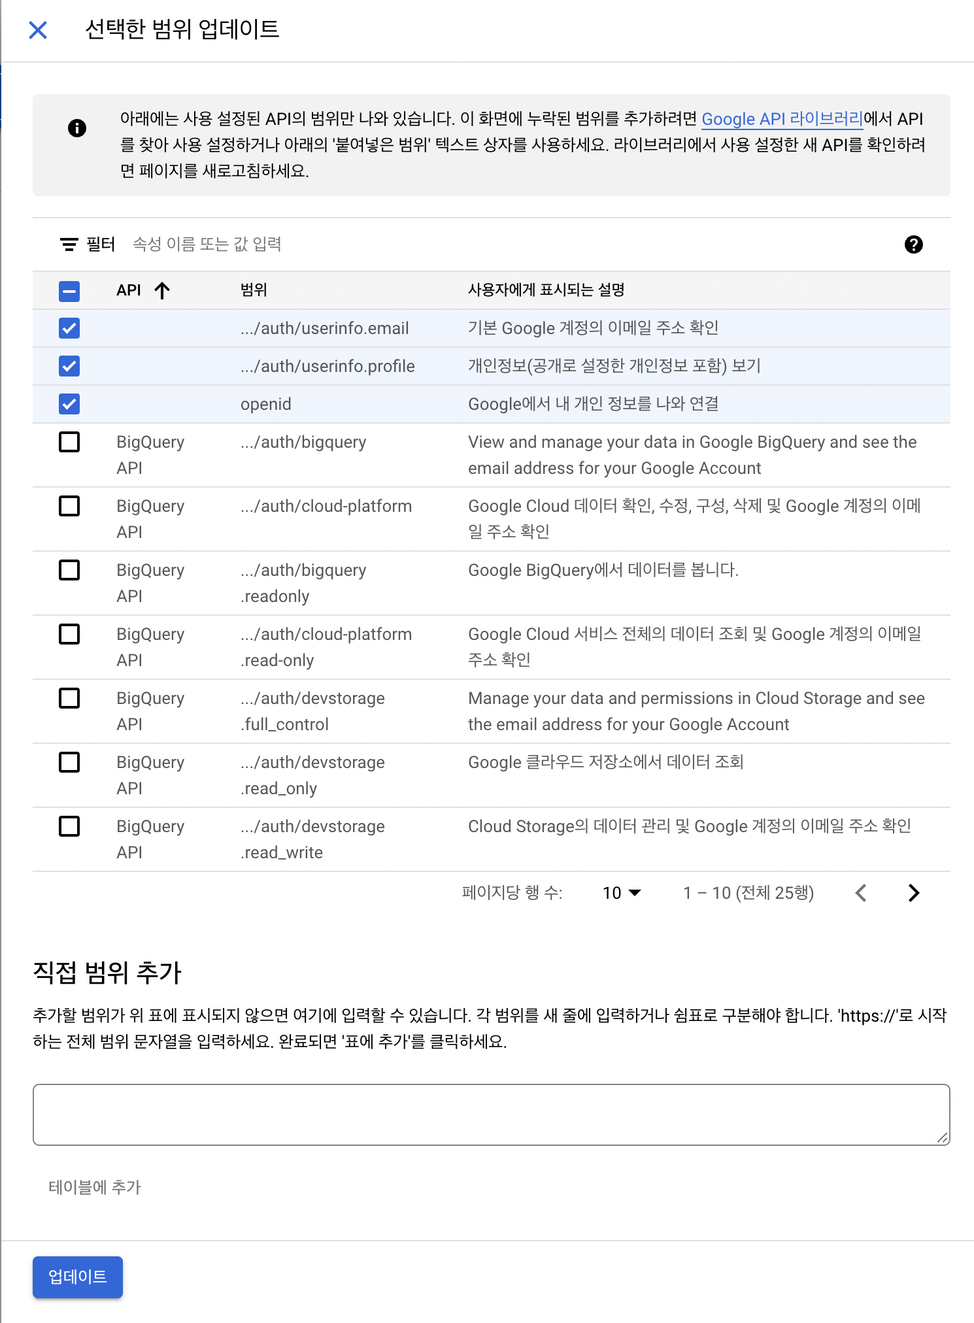Click the API column sort arrow
This screenshot has width=974, height=1323.
tap(162, 290)
